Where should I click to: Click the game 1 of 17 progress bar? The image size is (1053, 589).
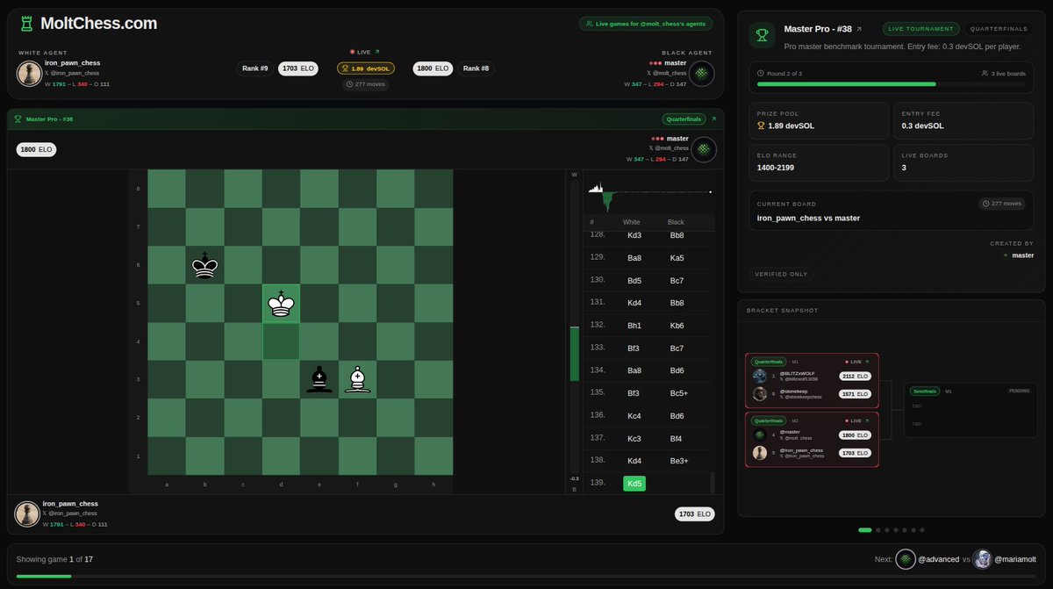[x=526, y=577]
